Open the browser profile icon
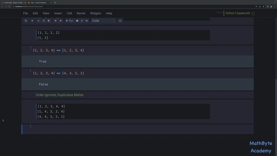Viewport: 277px width, 156px height. tap(271, 6)
